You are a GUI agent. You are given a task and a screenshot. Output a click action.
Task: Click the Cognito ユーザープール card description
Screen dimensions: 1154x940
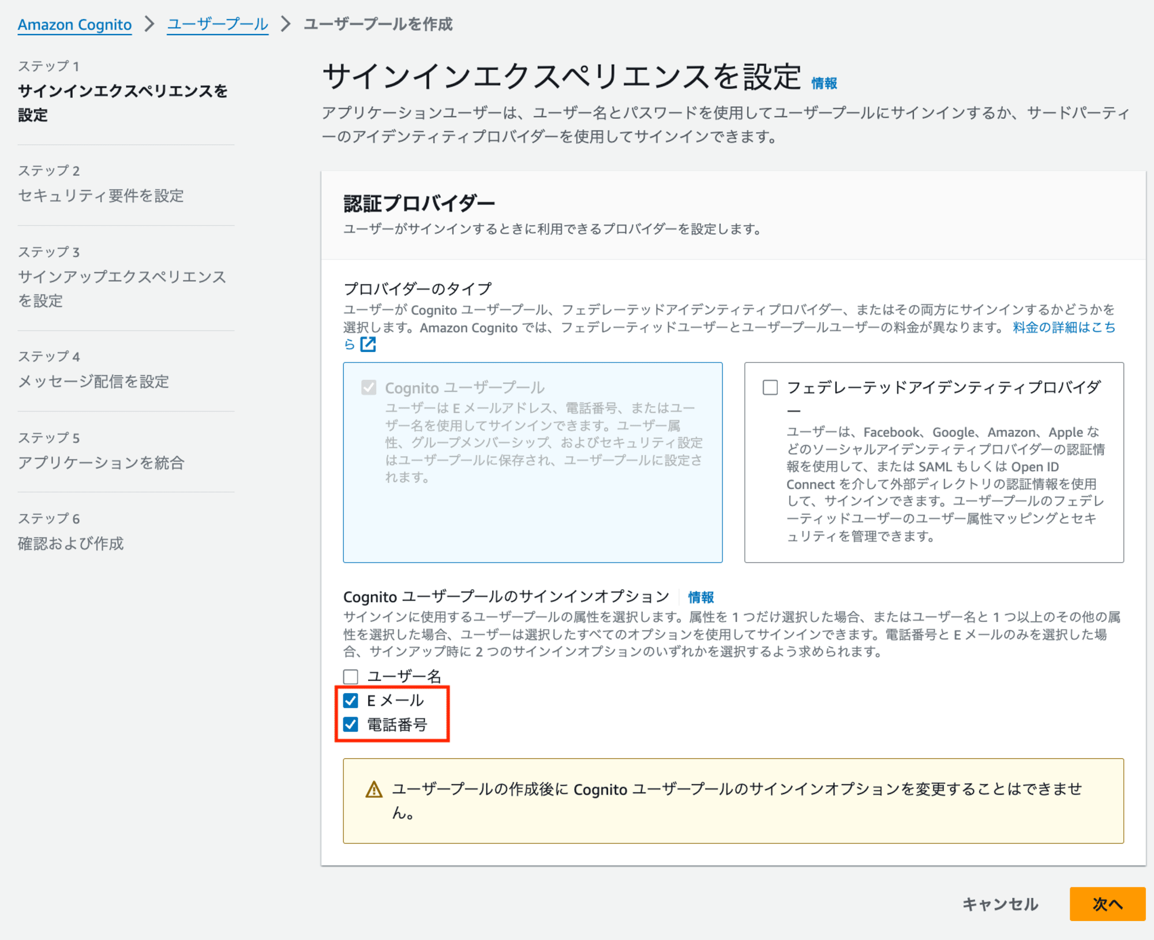coord(544,443)
